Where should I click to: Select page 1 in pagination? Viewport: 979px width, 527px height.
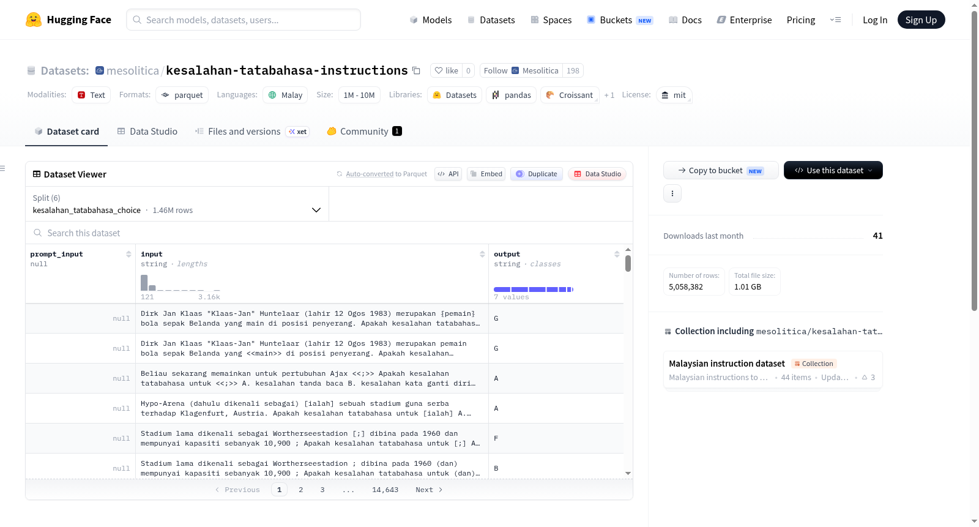coord(280,490)
